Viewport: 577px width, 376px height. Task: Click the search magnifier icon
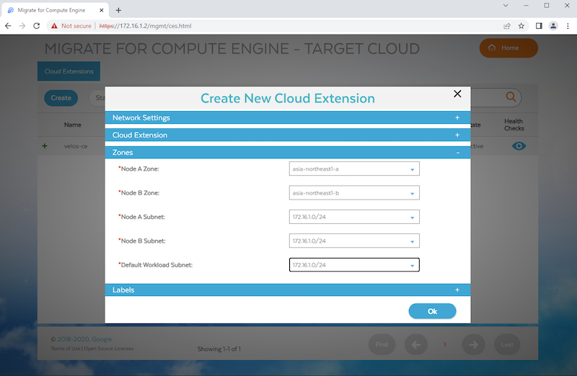[x=511, y=97]
